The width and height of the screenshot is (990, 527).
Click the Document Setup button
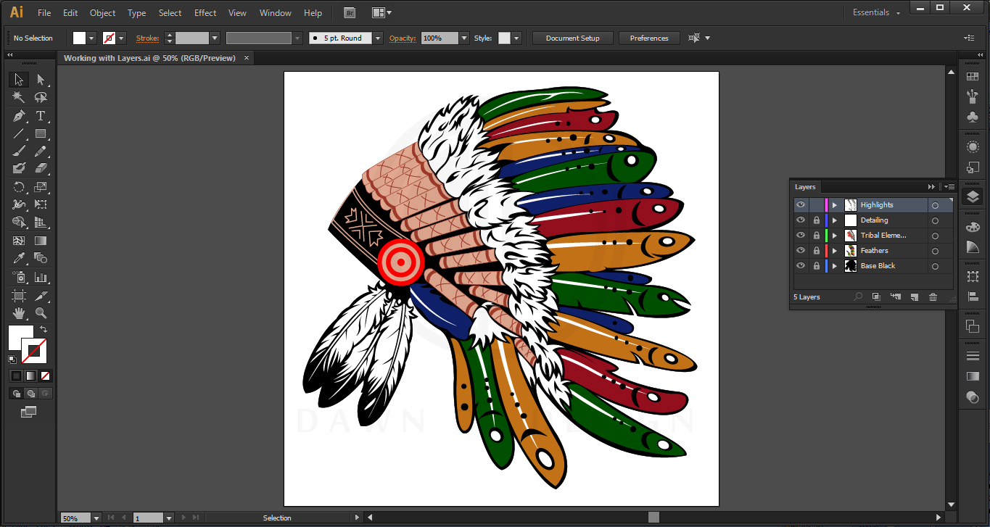573,38
